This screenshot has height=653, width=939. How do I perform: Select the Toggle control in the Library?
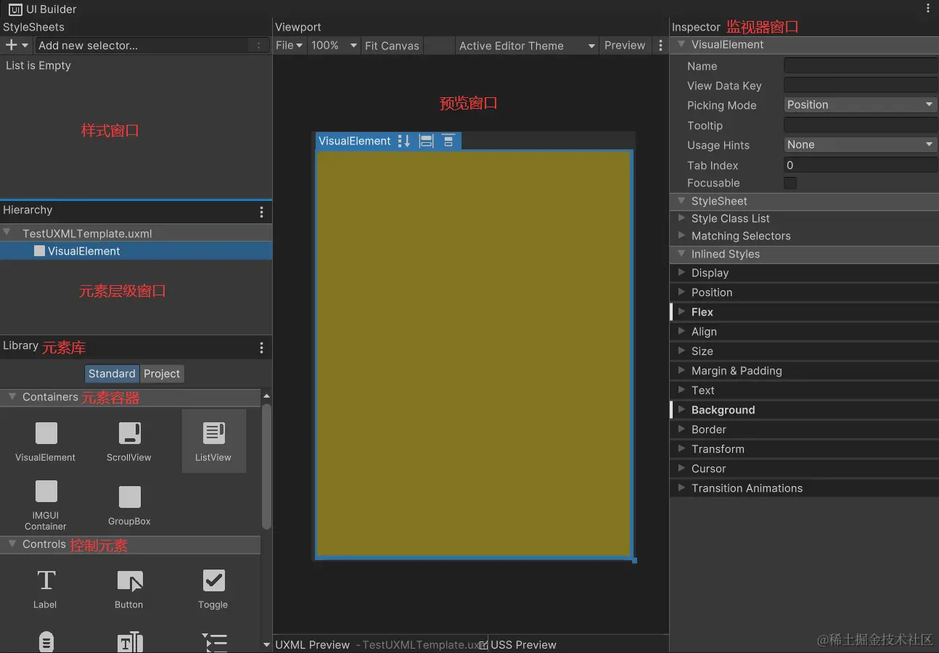pos(213,588)
